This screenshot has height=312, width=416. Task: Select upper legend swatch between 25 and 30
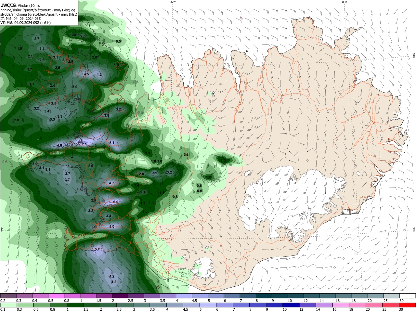click(392, 296)
